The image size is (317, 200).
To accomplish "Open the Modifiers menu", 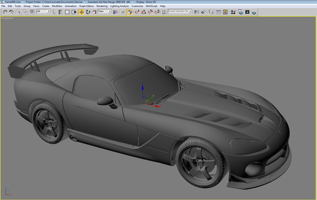I will tap(57, 6).
